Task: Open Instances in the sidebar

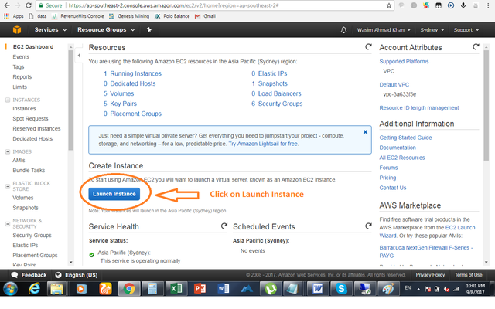Action: [x=24, y=108]
